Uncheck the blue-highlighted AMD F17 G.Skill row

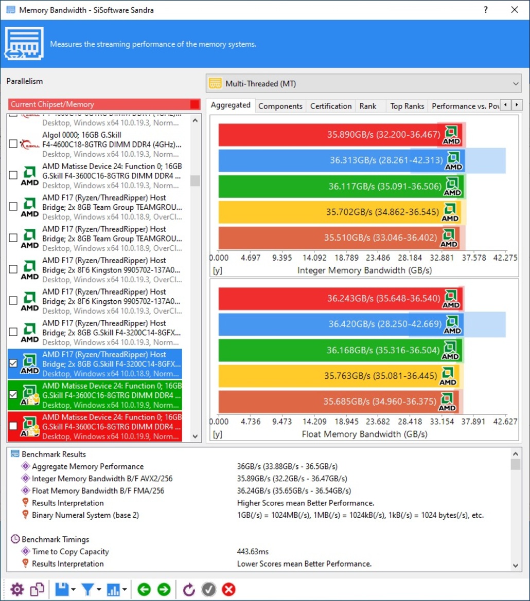(x=13, y=363)
